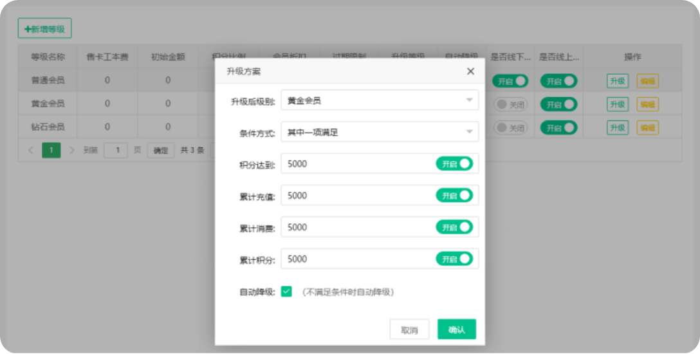Toggle the 累计充值 switch
700x354 pixels.
(x=454, y=196)
